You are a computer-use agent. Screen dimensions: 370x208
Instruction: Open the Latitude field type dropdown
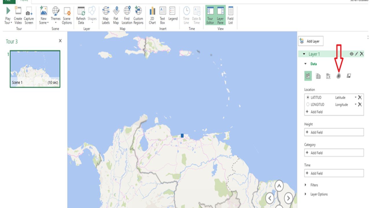click(x=356, y=98)
